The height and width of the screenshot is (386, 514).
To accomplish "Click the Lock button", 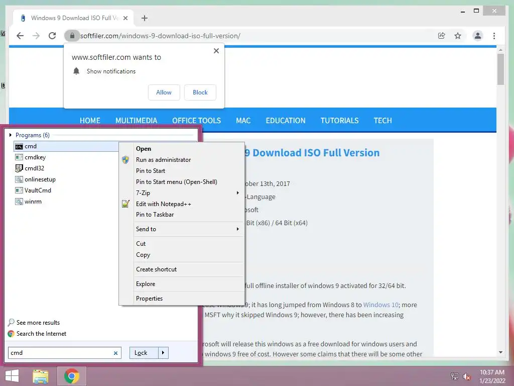I will point(144,353).
